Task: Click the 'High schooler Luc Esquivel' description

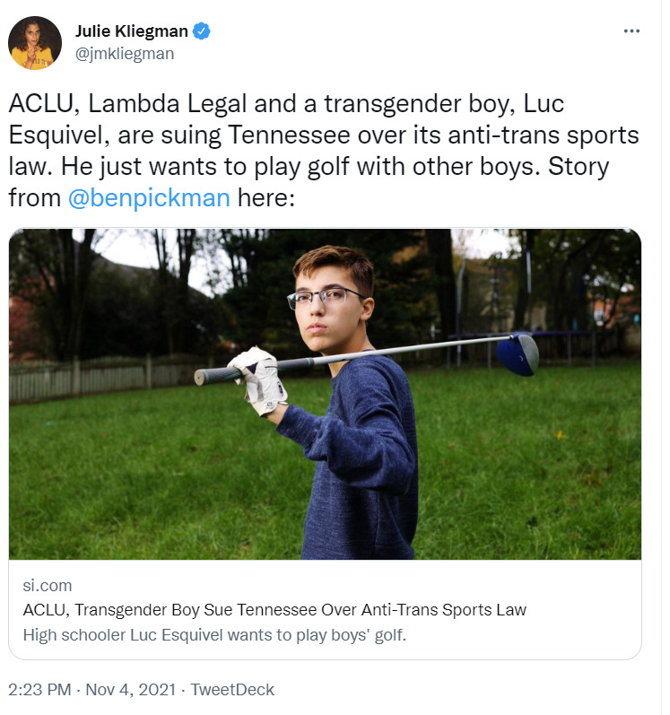Action: tap(214, 635)
